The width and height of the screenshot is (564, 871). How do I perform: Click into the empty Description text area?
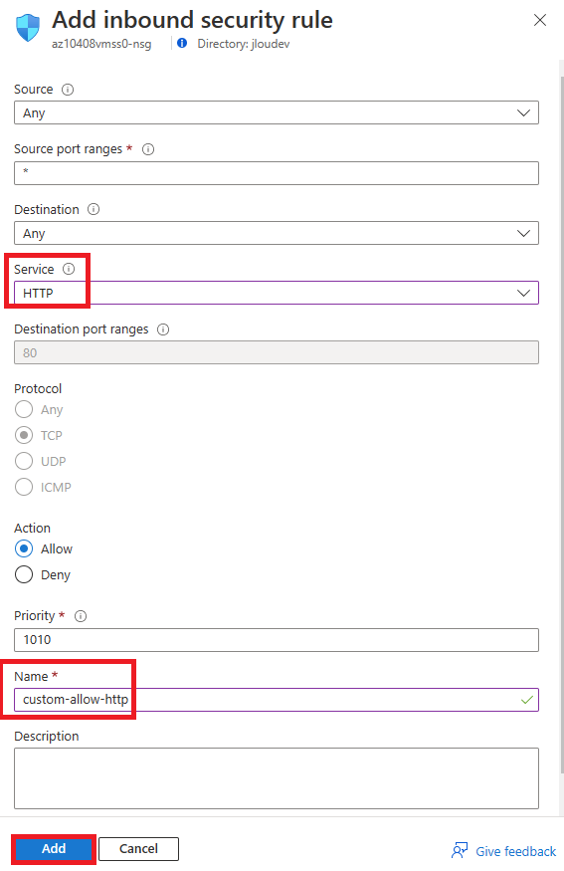pos(277,778)
